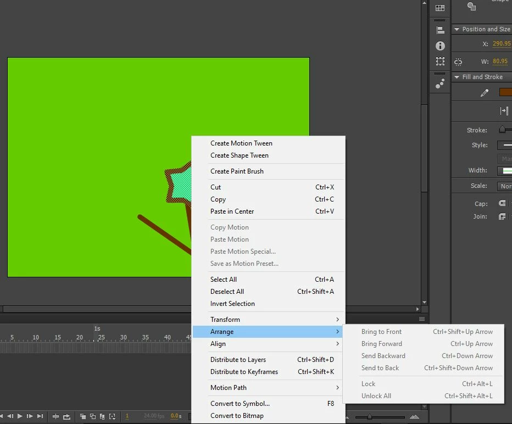Click the stage vertical scrollbar thumb

pos(424,148)
